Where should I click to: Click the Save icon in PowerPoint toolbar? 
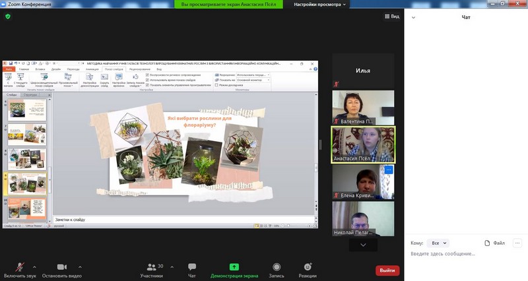[11, 63]
